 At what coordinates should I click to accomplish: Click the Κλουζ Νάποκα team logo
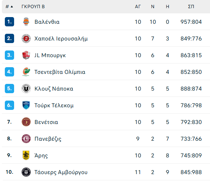(x=26, y=89)
